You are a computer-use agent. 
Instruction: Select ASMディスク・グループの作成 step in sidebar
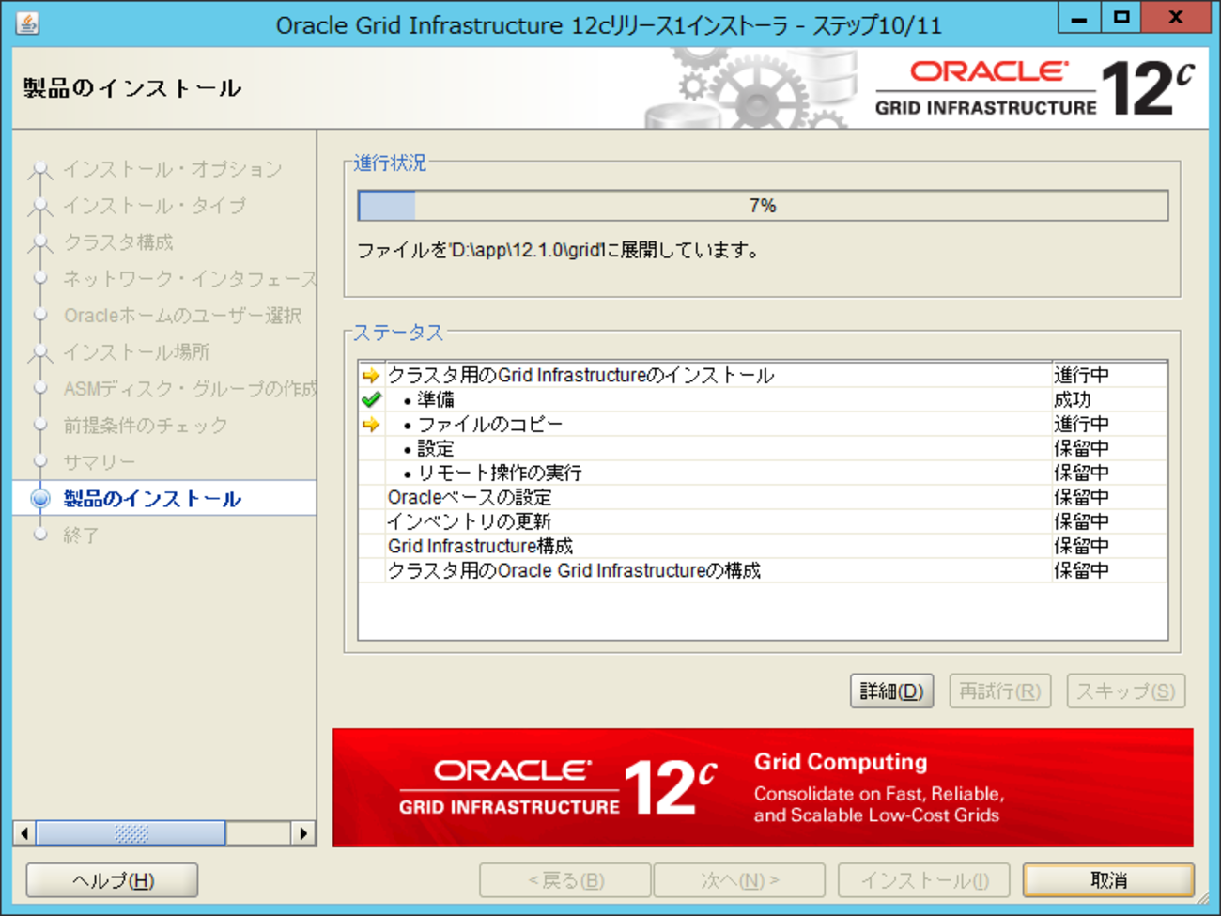[x=190, y=389]
